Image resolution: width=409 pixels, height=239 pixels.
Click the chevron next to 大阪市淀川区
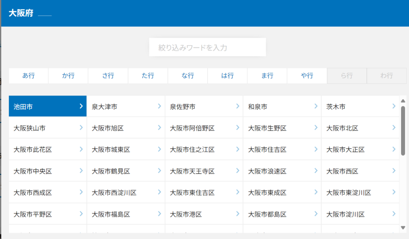tap(394, 214)
